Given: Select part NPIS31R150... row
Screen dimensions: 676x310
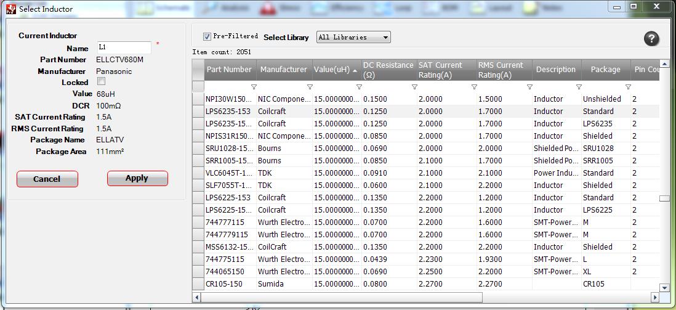Looking at the screenshot, I should (230, 136).
